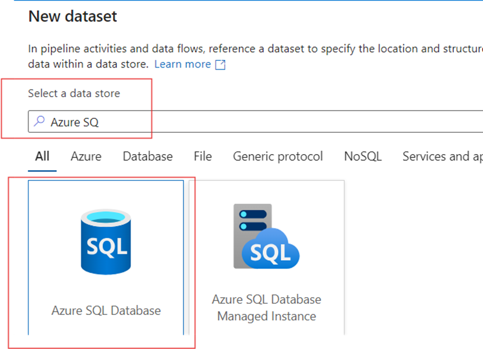The width and height of the screenshot is (483, 349).
Task: Choose the Azure SQL Database Managed Instance label
Action: (267, 308)
